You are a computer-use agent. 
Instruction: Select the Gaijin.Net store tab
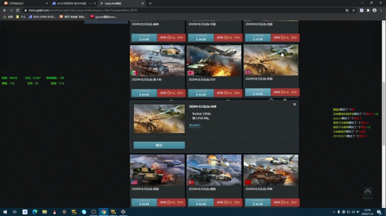point(121,3)
